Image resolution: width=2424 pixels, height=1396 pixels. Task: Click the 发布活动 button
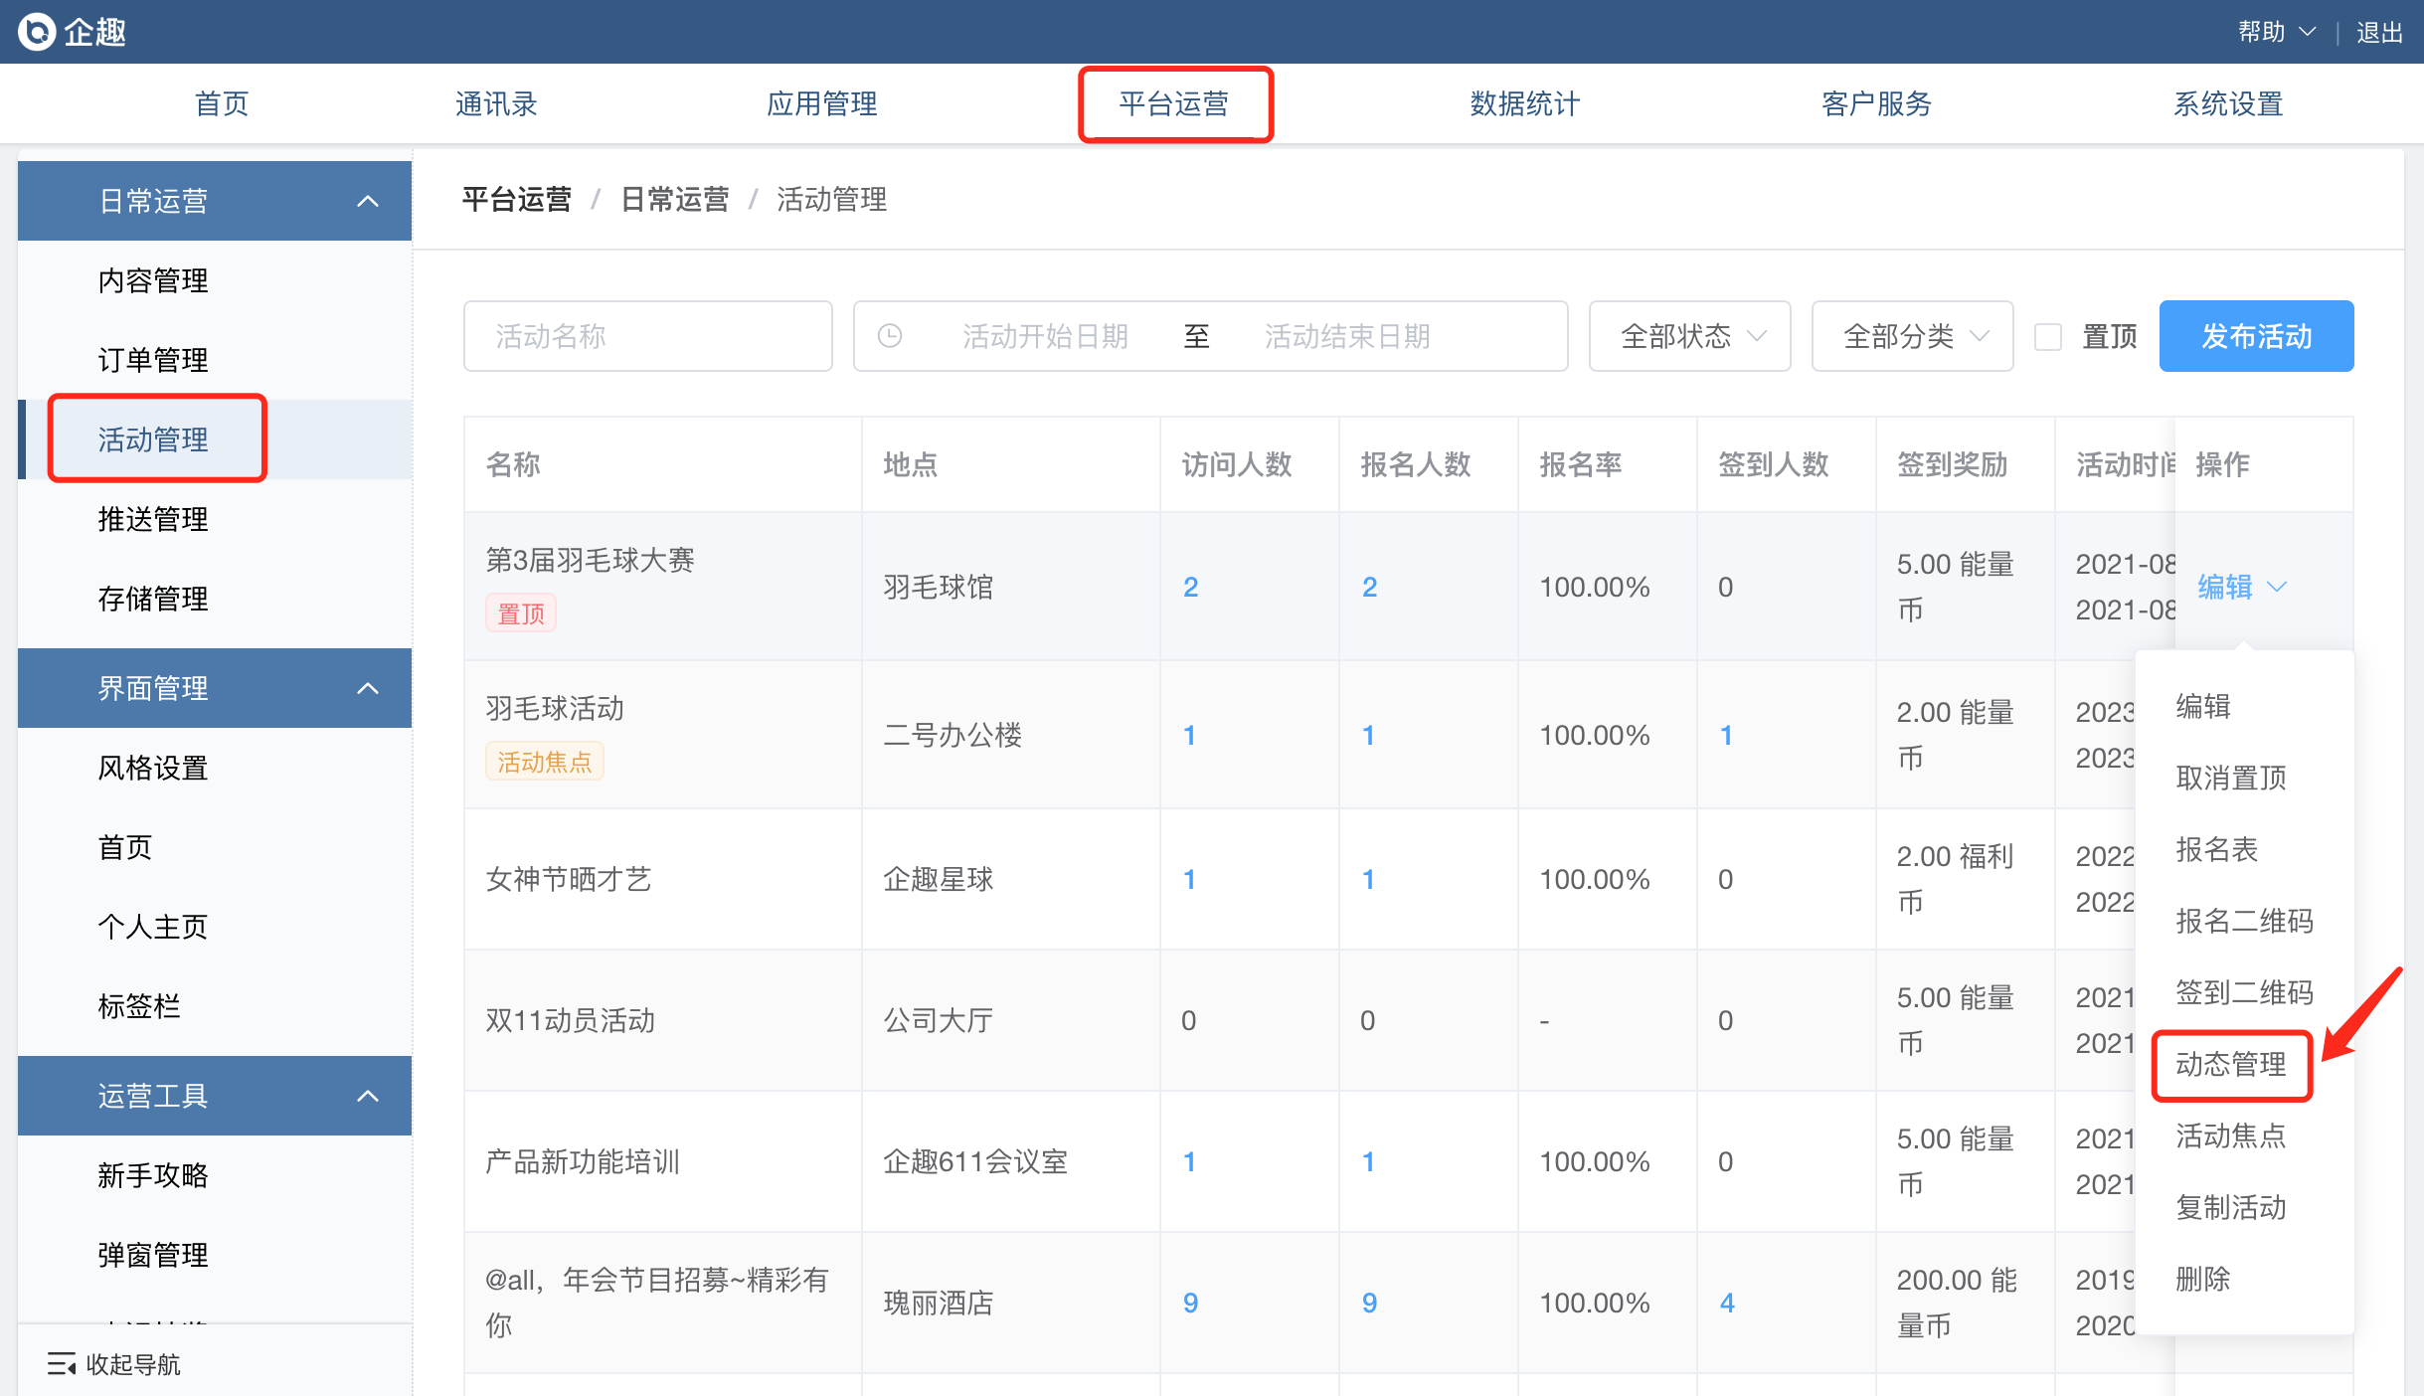click(x=2256, y=336)
